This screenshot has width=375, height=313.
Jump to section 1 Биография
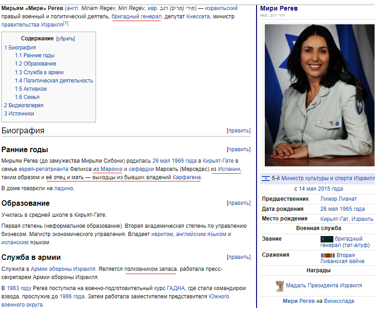point(20,48)
